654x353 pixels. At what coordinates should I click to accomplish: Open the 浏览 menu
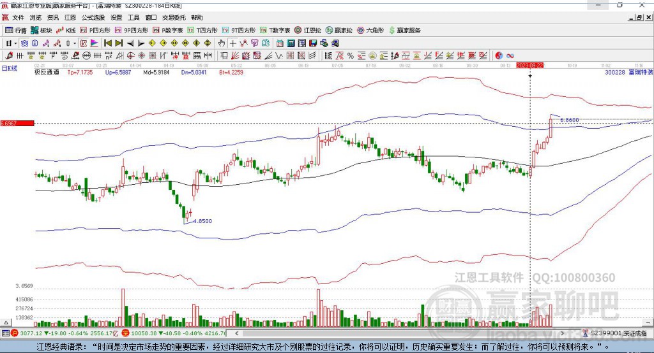click(x=36, y=17)
